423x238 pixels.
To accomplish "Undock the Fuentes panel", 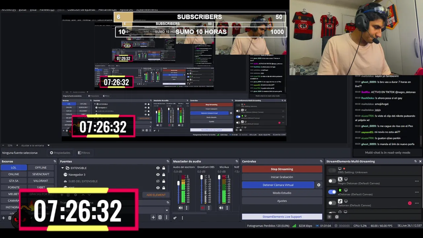I will 168,161.
